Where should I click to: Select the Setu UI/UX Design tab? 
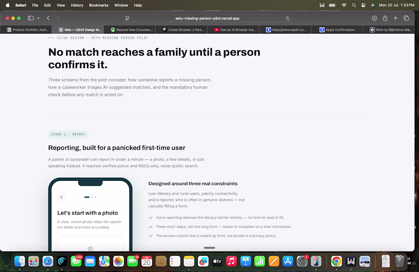[78, 30]
